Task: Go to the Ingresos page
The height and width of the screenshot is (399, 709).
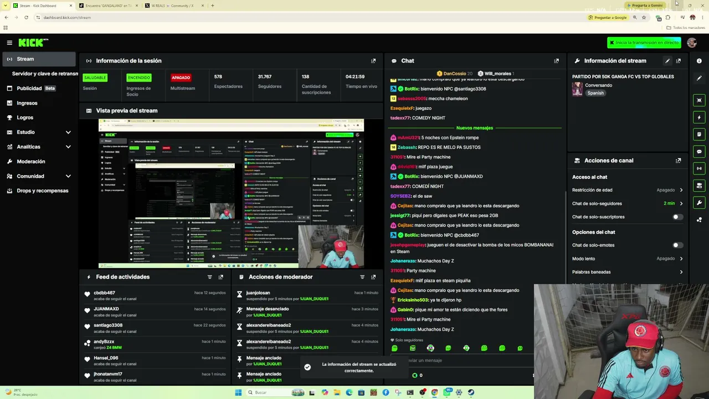Action: [x=39, y=103]
